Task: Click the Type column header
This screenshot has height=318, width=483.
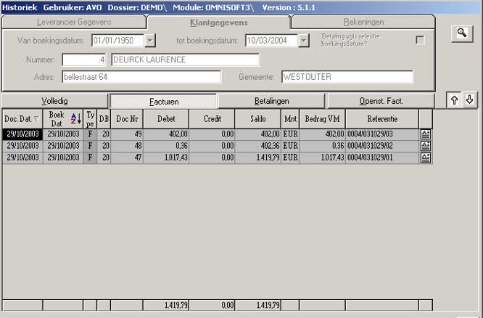Action: click(90, 119)
